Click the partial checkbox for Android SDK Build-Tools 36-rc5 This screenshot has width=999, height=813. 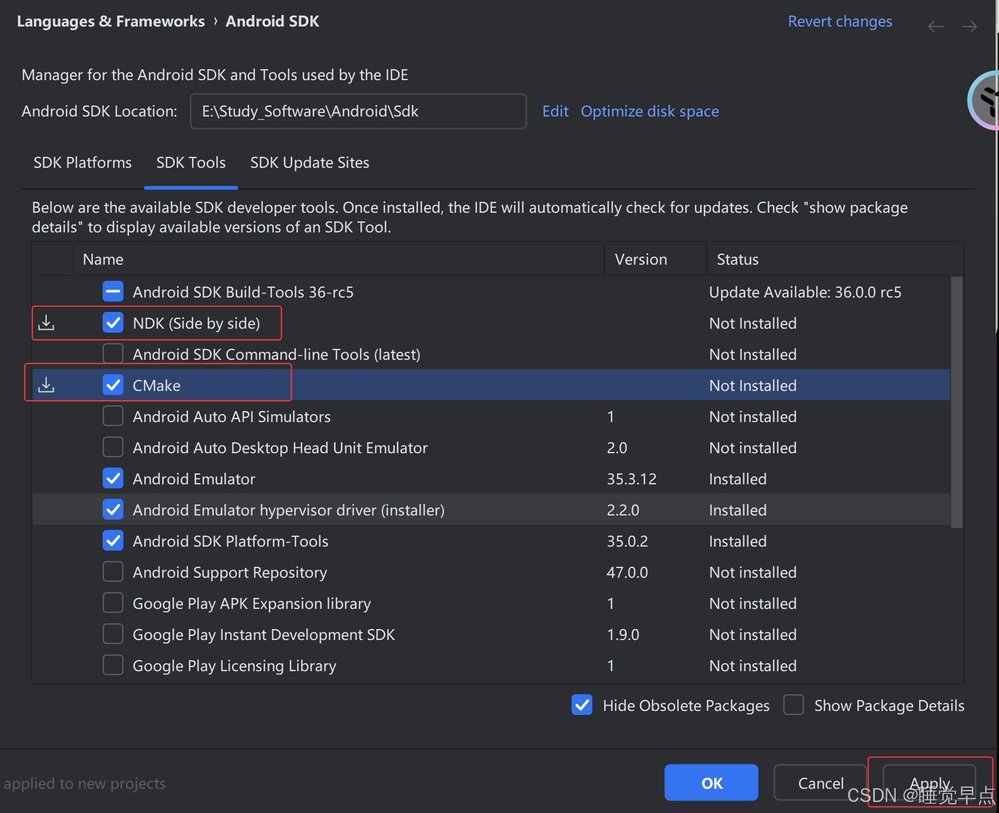[113, 292]
